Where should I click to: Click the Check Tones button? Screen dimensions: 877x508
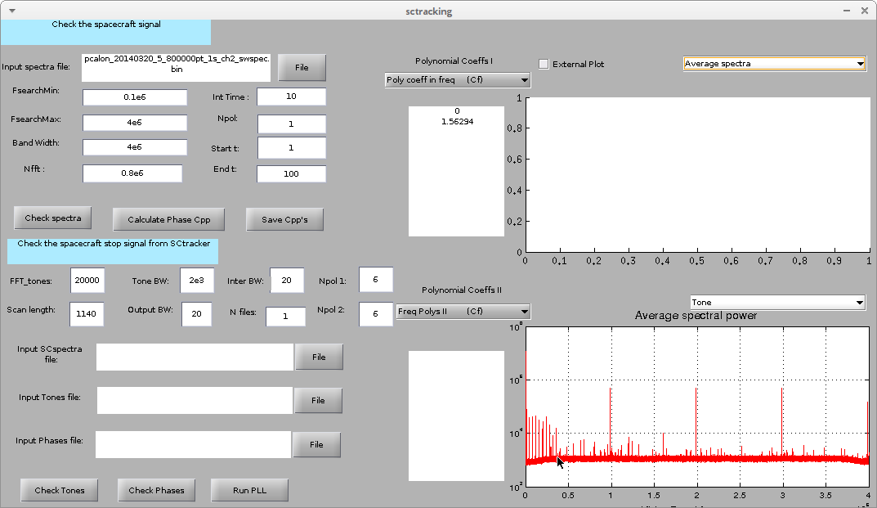[x=59, y=490]
